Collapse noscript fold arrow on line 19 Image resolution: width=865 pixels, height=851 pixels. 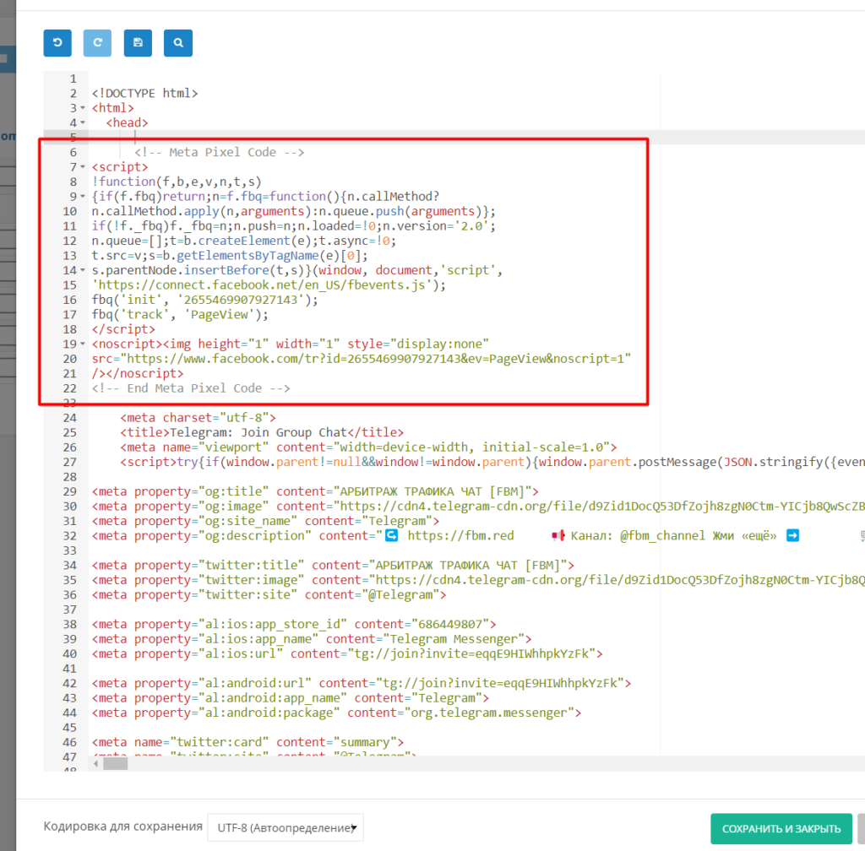coord(83,344)
